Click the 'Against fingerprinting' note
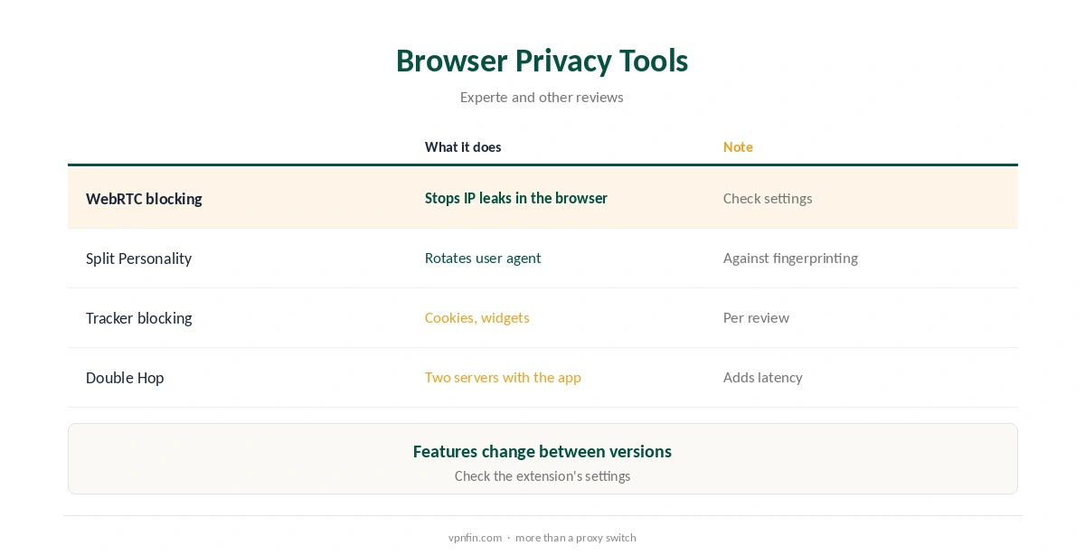Viewport: 1085px width, 555px height. tap(790, 258)
